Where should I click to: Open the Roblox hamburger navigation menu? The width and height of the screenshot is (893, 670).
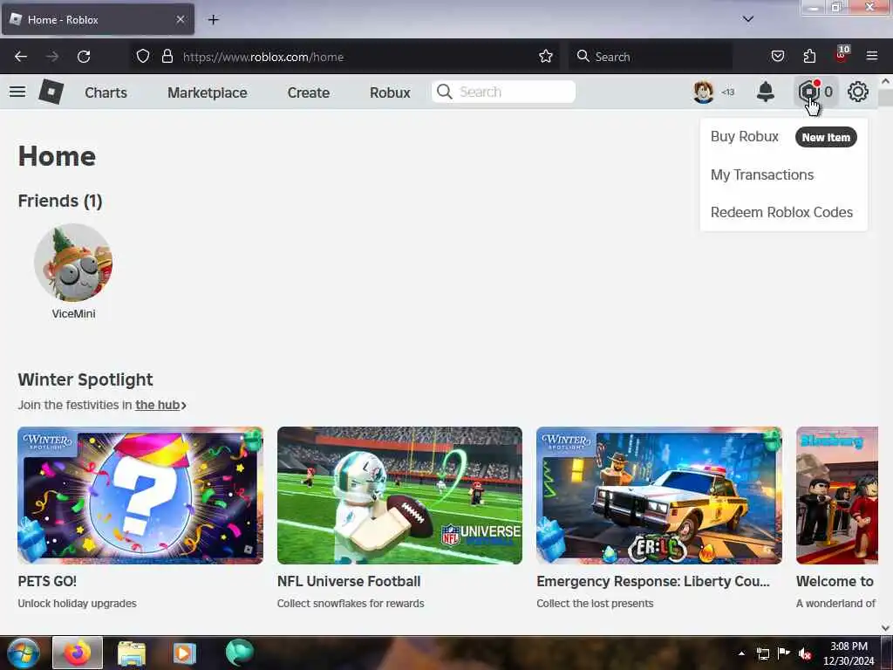[x=17, y=92]
